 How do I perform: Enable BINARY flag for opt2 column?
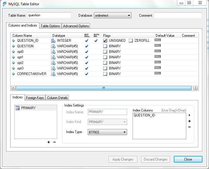[105, 63]
